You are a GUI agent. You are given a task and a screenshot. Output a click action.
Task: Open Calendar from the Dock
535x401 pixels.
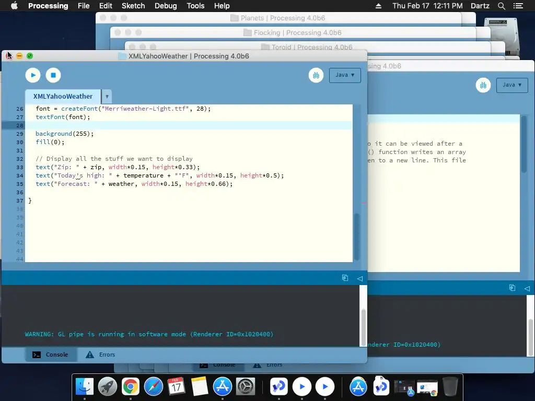(176, 387)
